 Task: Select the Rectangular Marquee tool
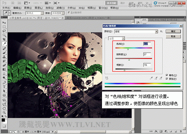tap(4, 27)
